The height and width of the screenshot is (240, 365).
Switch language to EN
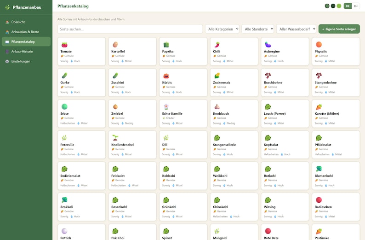point(355,6)
